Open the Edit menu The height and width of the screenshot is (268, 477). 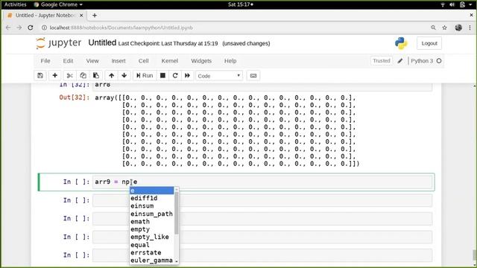tap(68, 61)
